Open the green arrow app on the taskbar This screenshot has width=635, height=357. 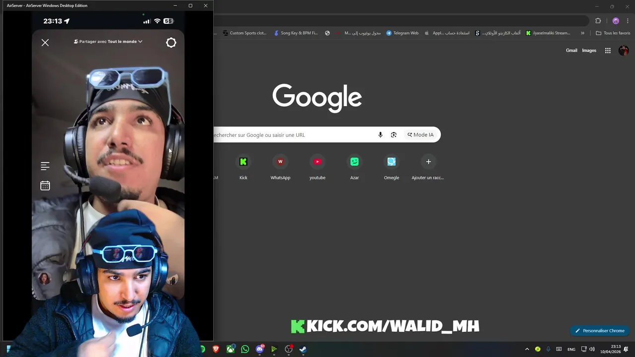[x=274, y=349]
